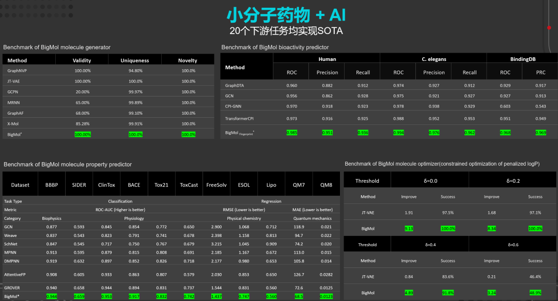Viewport: 558px width, 301px height.
Task: Click the "0.603" value in CPI-GNN row
Action: pos(505,106)
